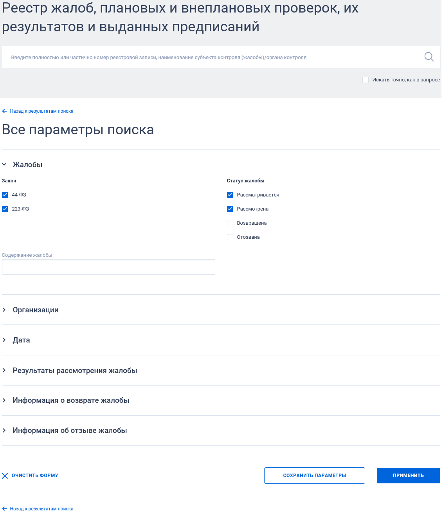443x519 pixels.
Task: Toggle Искать точно, как в запросе checkbox
Action: click(366, 80)
